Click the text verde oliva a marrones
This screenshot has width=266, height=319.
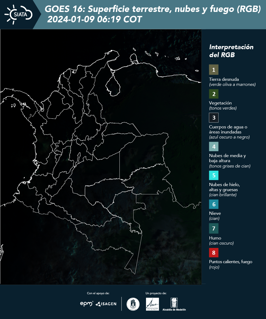[232, 85]
